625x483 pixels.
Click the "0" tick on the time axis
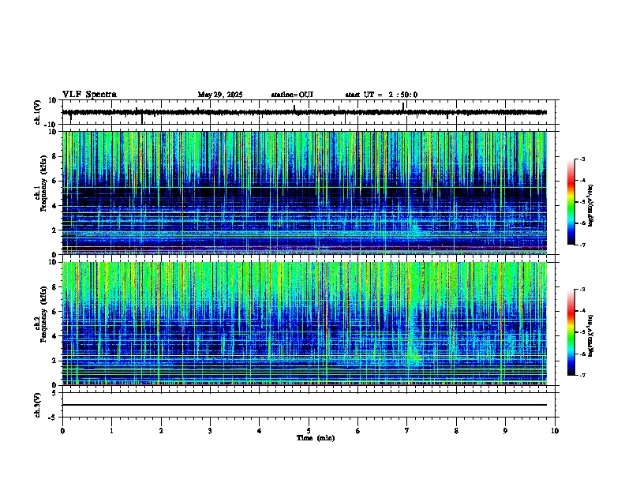[62, 431]
